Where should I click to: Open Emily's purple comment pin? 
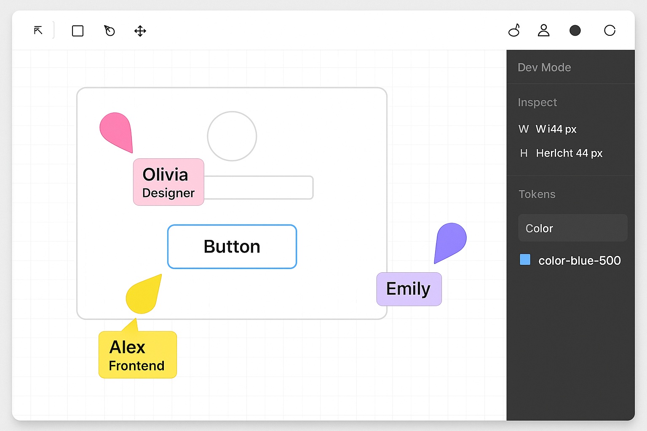tap(450, 242)
